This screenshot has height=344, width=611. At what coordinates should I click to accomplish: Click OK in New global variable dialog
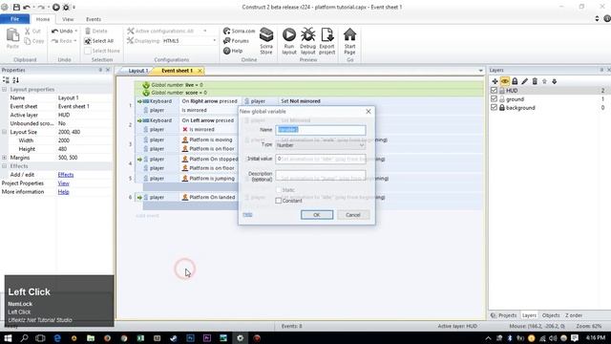point(317,215)
